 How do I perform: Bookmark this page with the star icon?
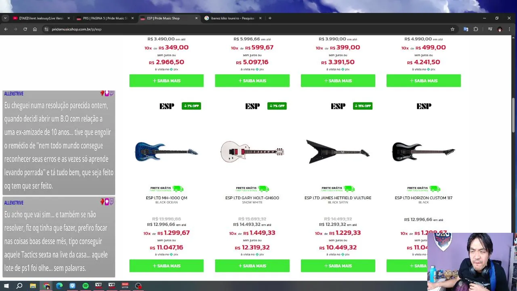[452, 29]
